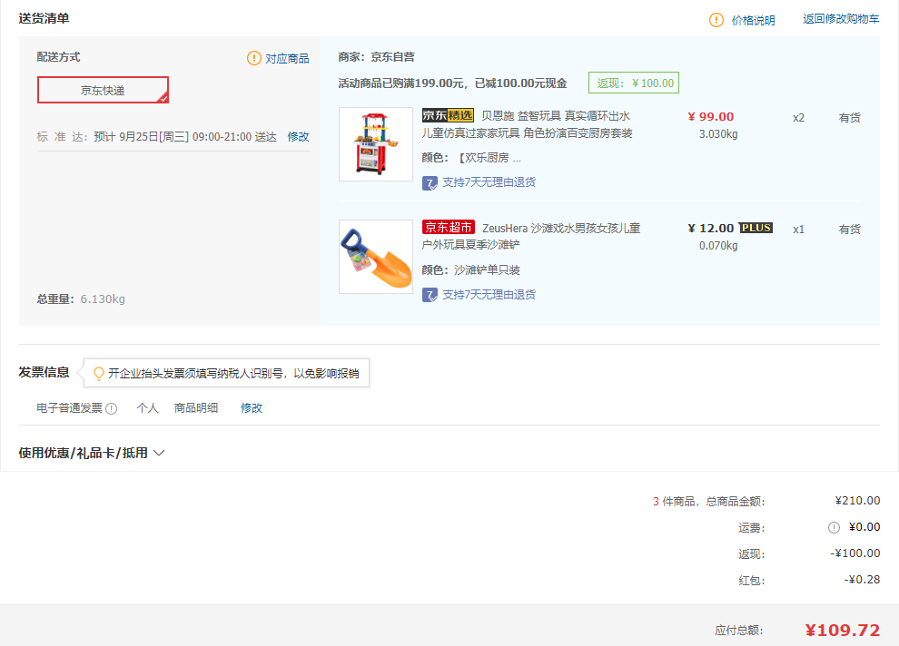Click 电子普通发票 text
The image size is (899, 646).
coord(69,407)
